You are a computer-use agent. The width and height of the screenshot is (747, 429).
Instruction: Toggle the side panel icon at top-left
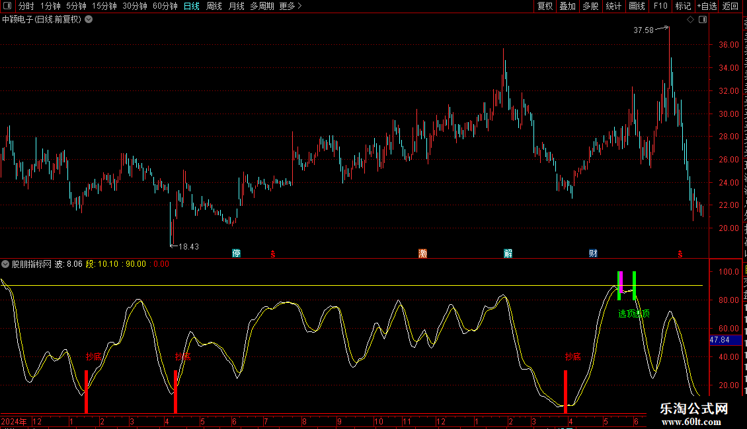click(x=7, y=6)
